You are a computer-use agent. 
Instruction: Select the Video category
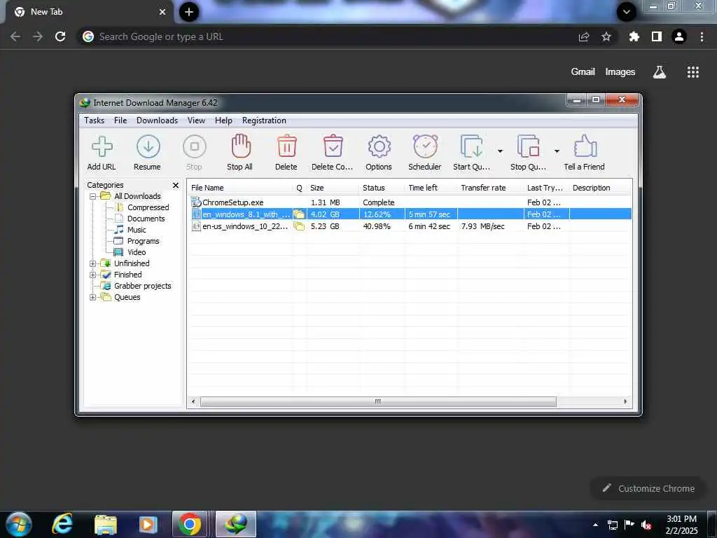pyautogui.click(x=137, y=252)
